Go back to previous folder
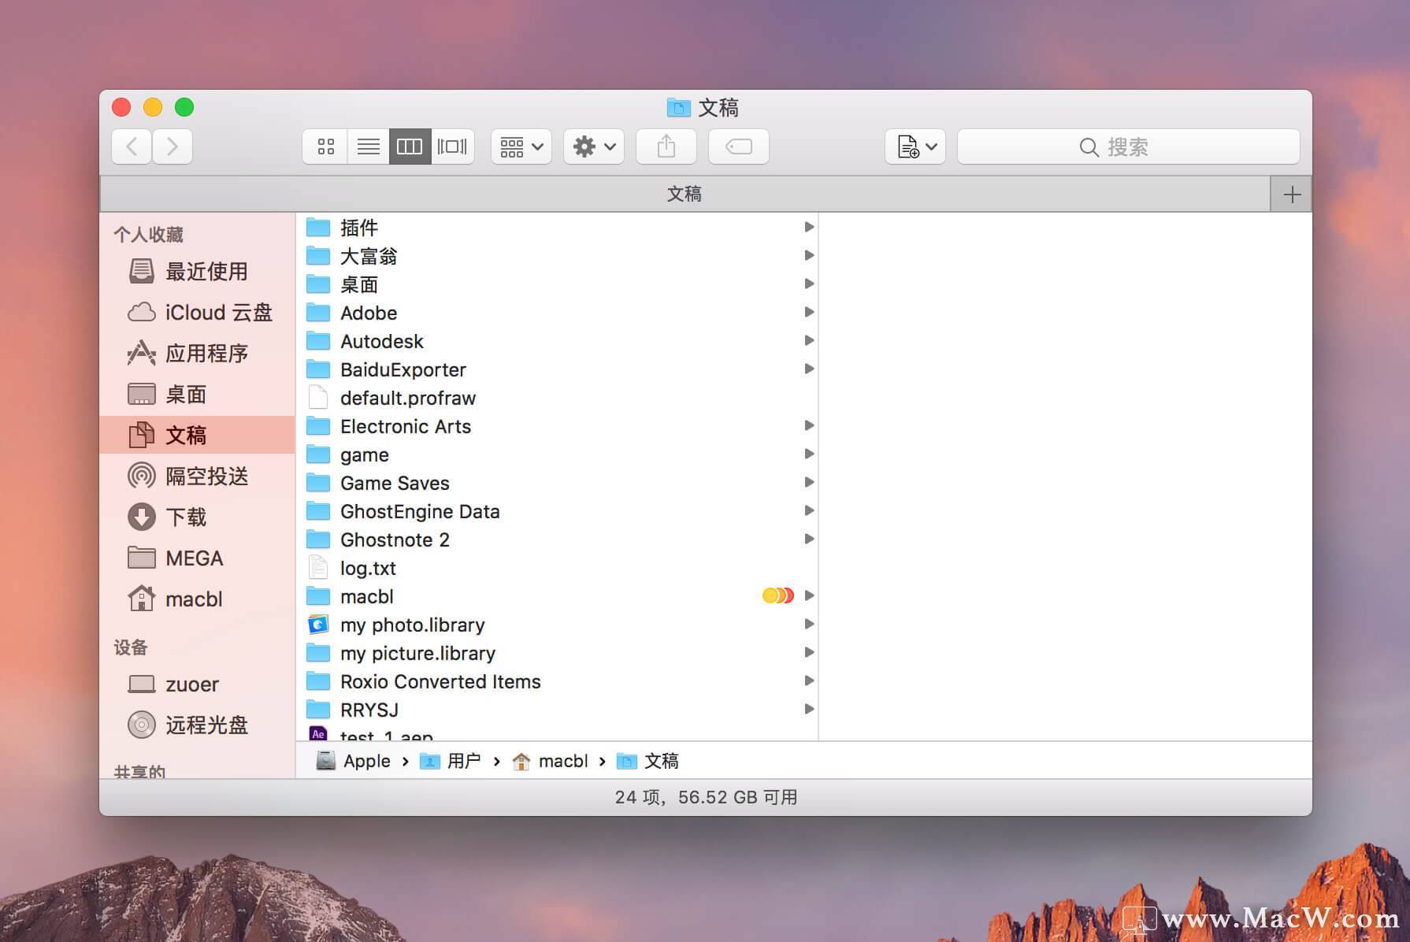Viewport: 1410px width, 942px height. pos(132,146)
